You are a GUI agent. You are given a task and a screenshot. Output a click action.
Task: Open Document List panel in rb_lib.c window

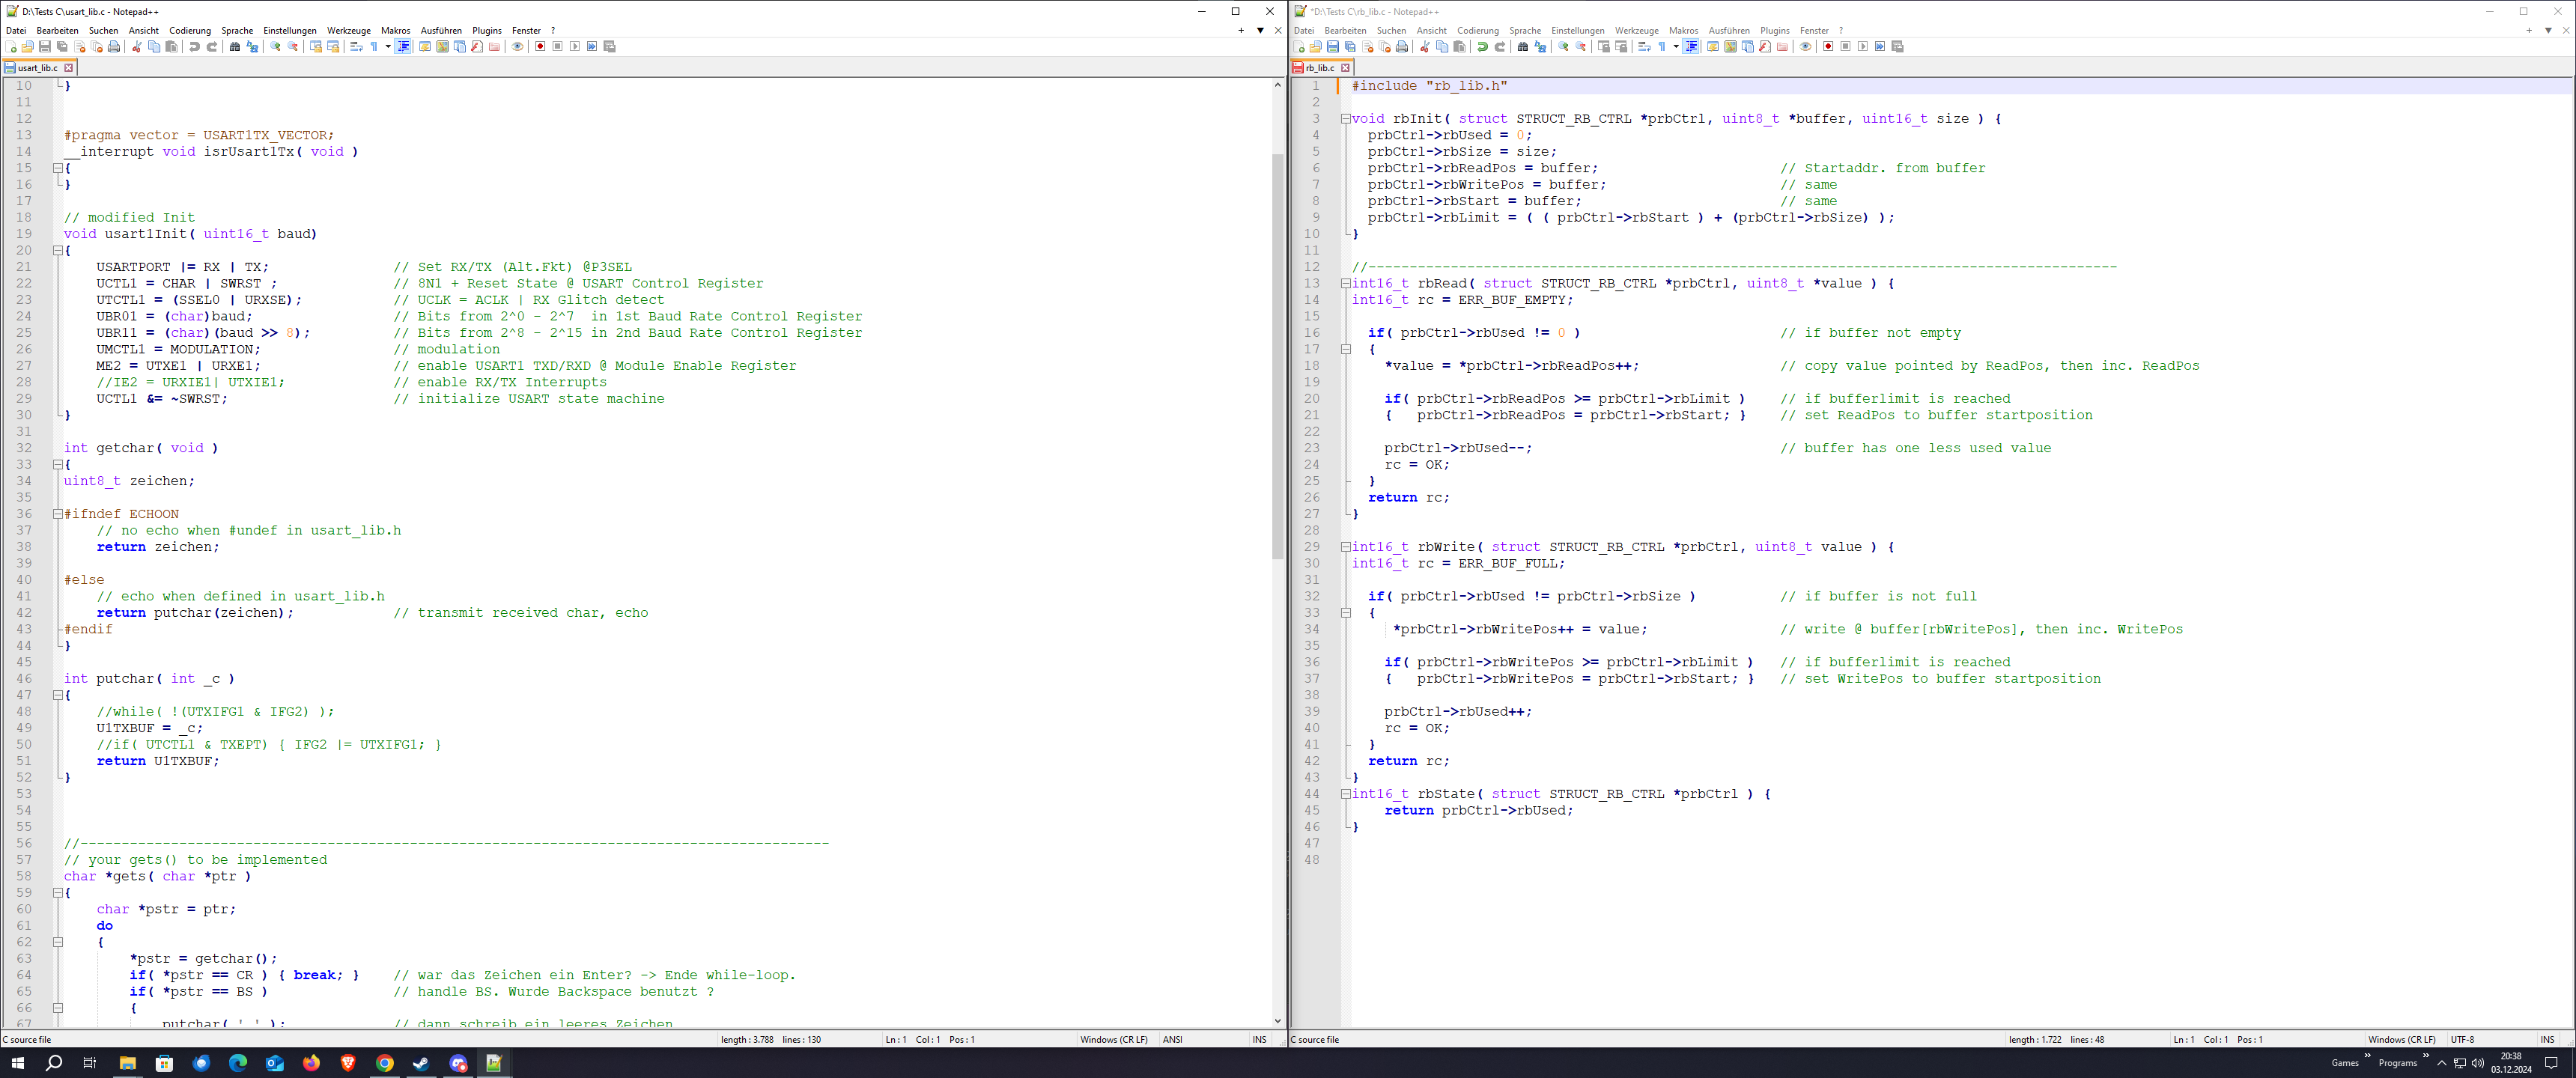pos(1747,47)
